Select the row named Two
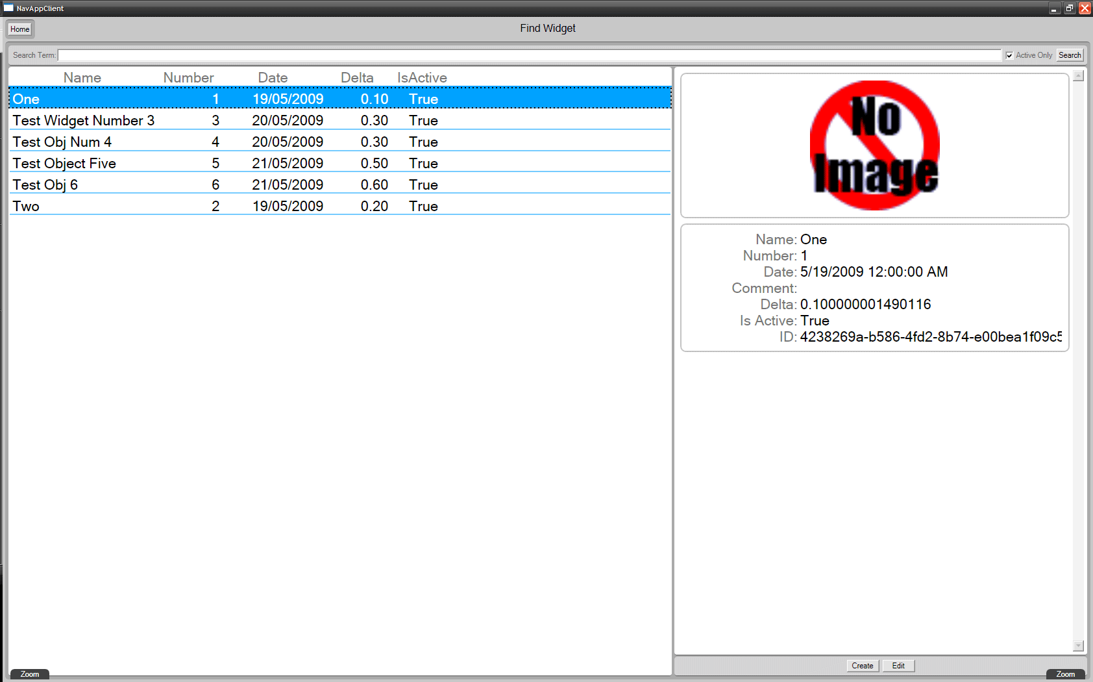 coord(26,207)
